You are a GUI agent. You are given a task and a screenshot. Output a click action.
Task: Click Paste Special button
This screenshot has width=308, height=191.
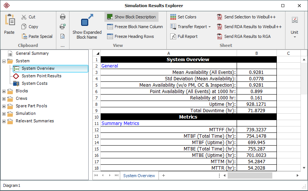[37, 36]
